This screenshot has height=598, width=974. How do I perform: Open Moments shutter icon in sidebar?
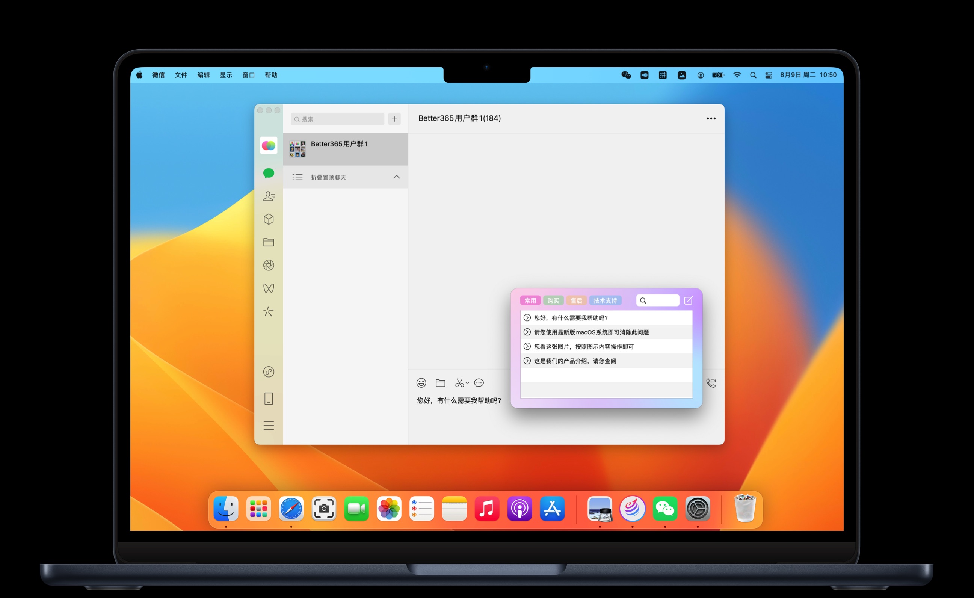269,266
